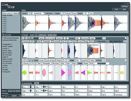Viewport: 131px width, 101px height.
Task: Close the reseq track with its x icon
Action: coord(125,38)
